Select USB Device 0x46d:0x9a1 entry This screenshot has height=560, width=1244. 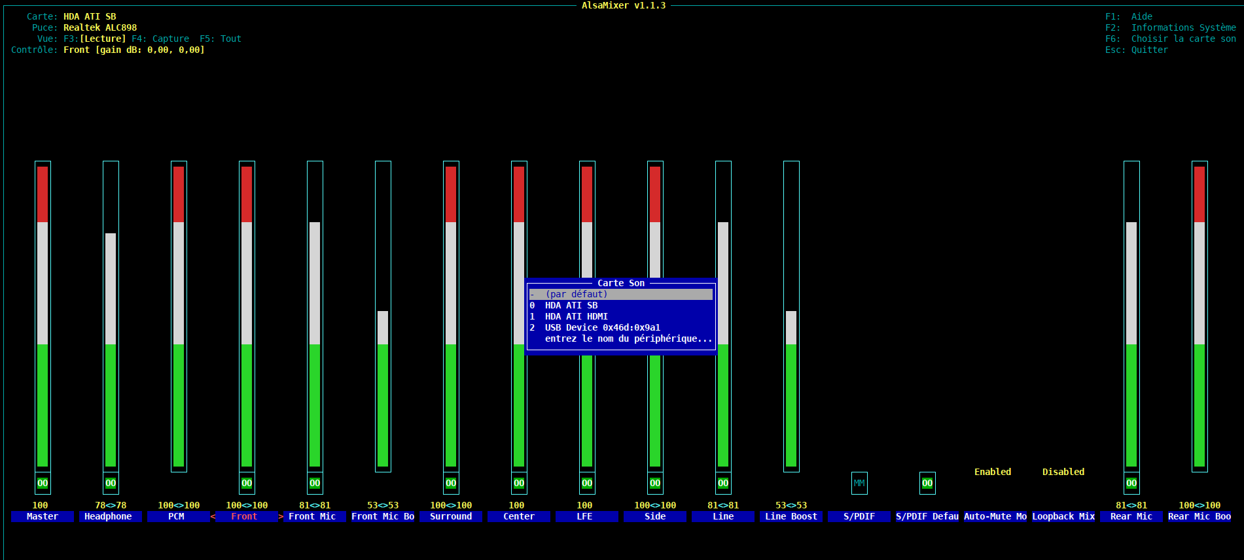coord(602,327)
